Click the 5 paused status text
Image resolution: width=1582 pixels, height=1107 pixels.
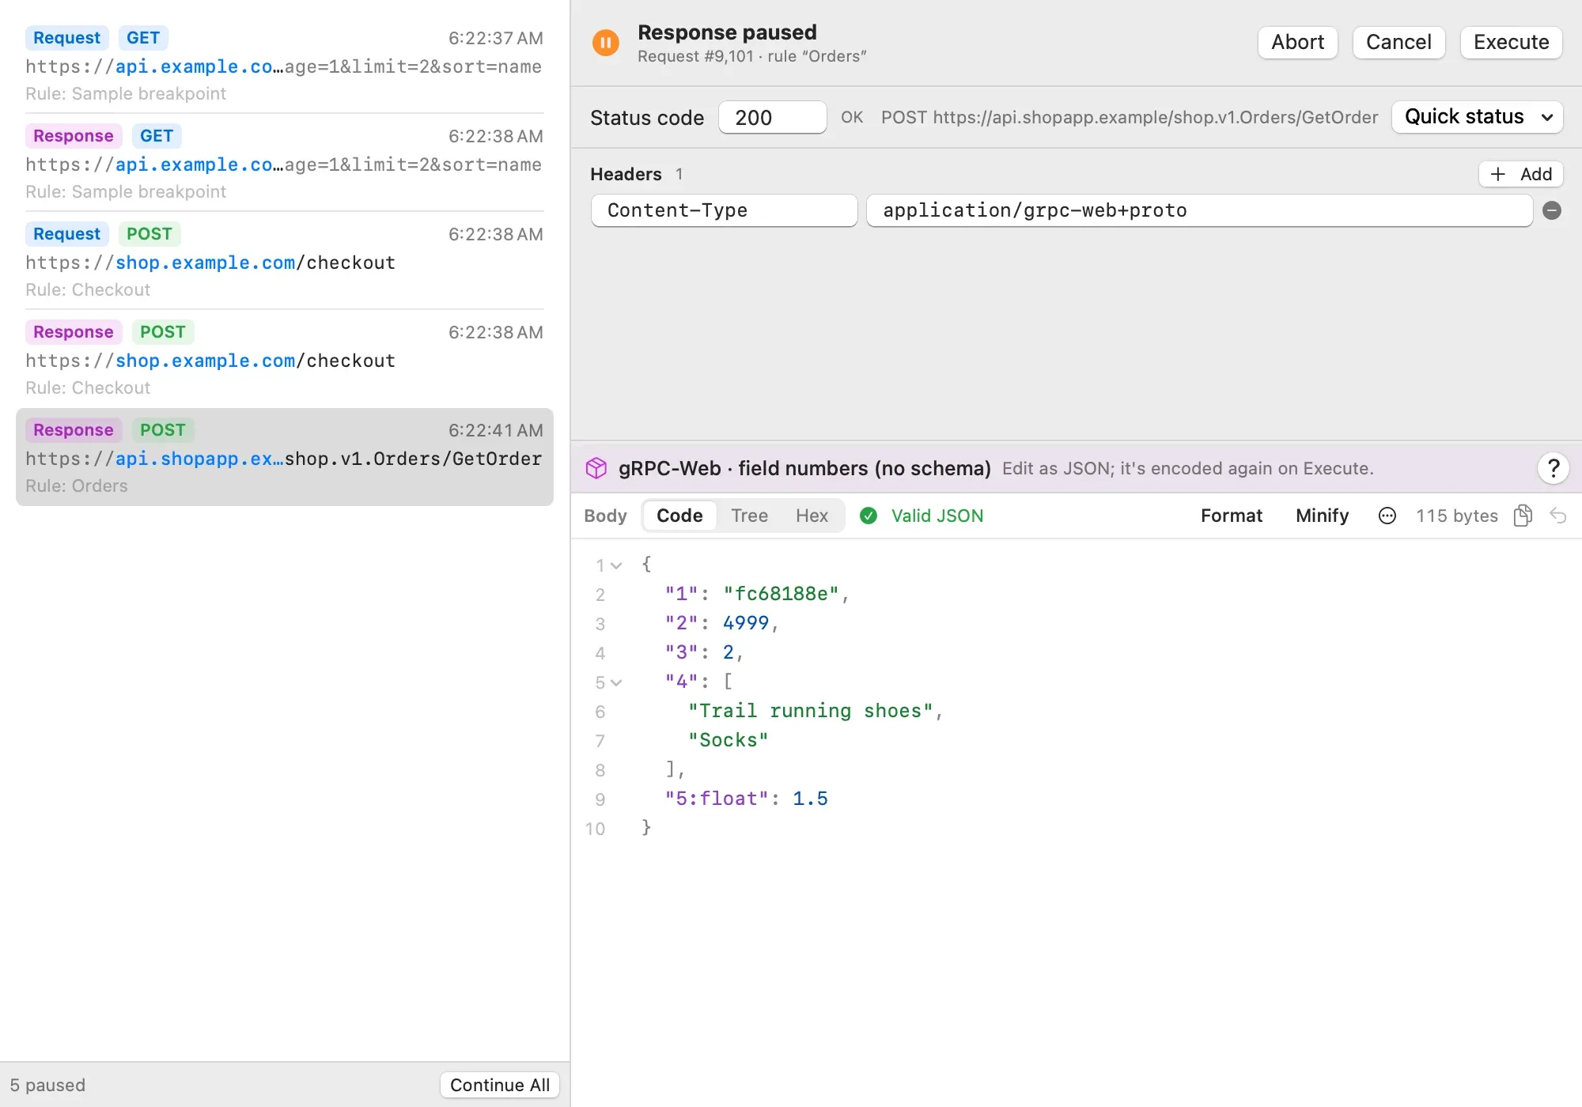tap(47, 1085)
